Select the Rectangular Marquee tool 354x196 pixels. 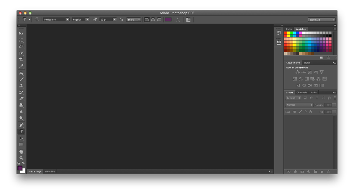21,40
